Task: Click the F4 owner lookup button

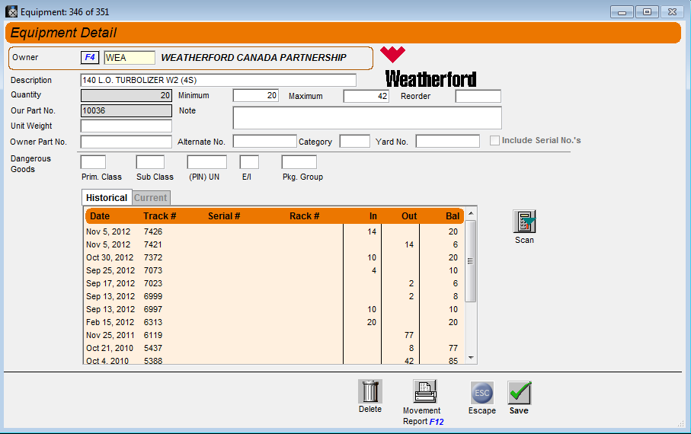Action: (90, 57)
